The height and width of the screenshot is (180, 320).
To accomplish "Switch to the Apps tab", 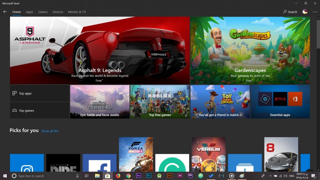I will click(29, 12).
